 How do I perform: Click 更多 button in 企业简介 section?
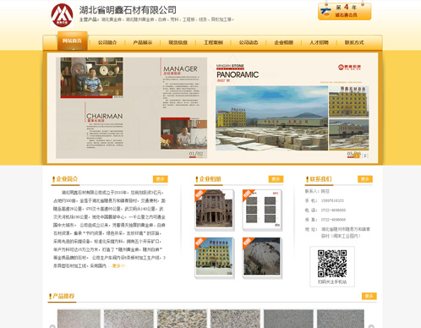pyautogui.click(x=161, y=179)
